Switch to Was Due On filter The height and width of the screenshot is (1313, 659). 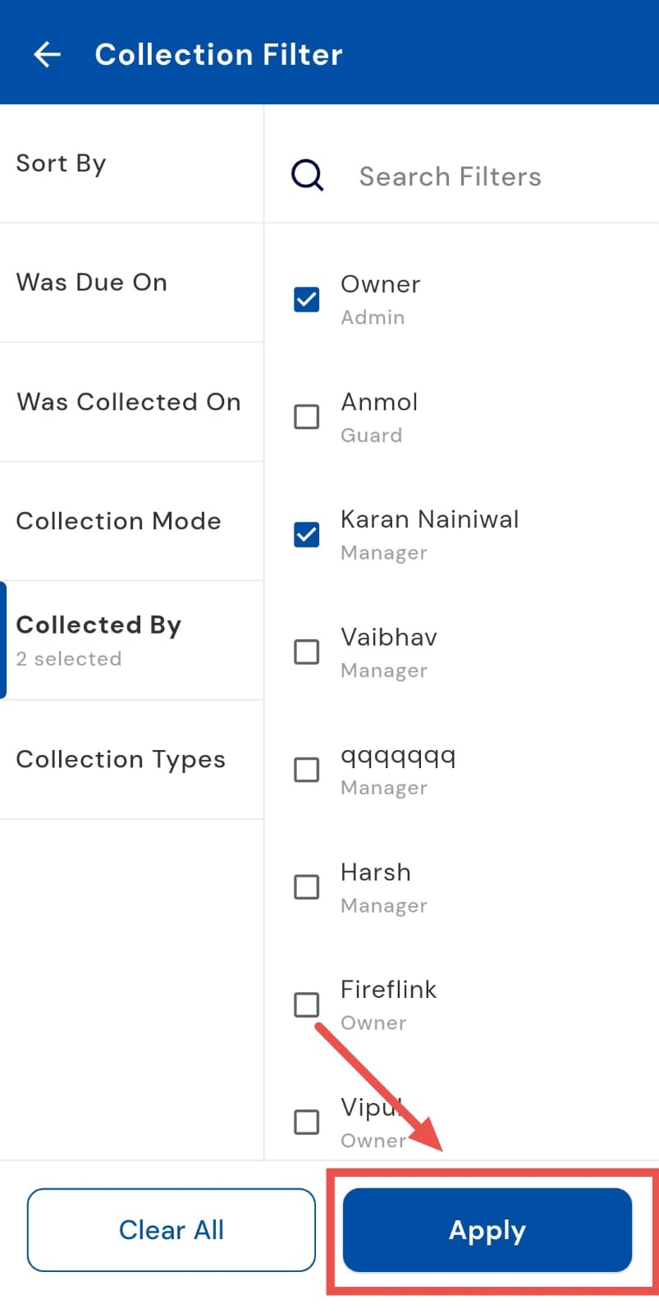point(131,282)
